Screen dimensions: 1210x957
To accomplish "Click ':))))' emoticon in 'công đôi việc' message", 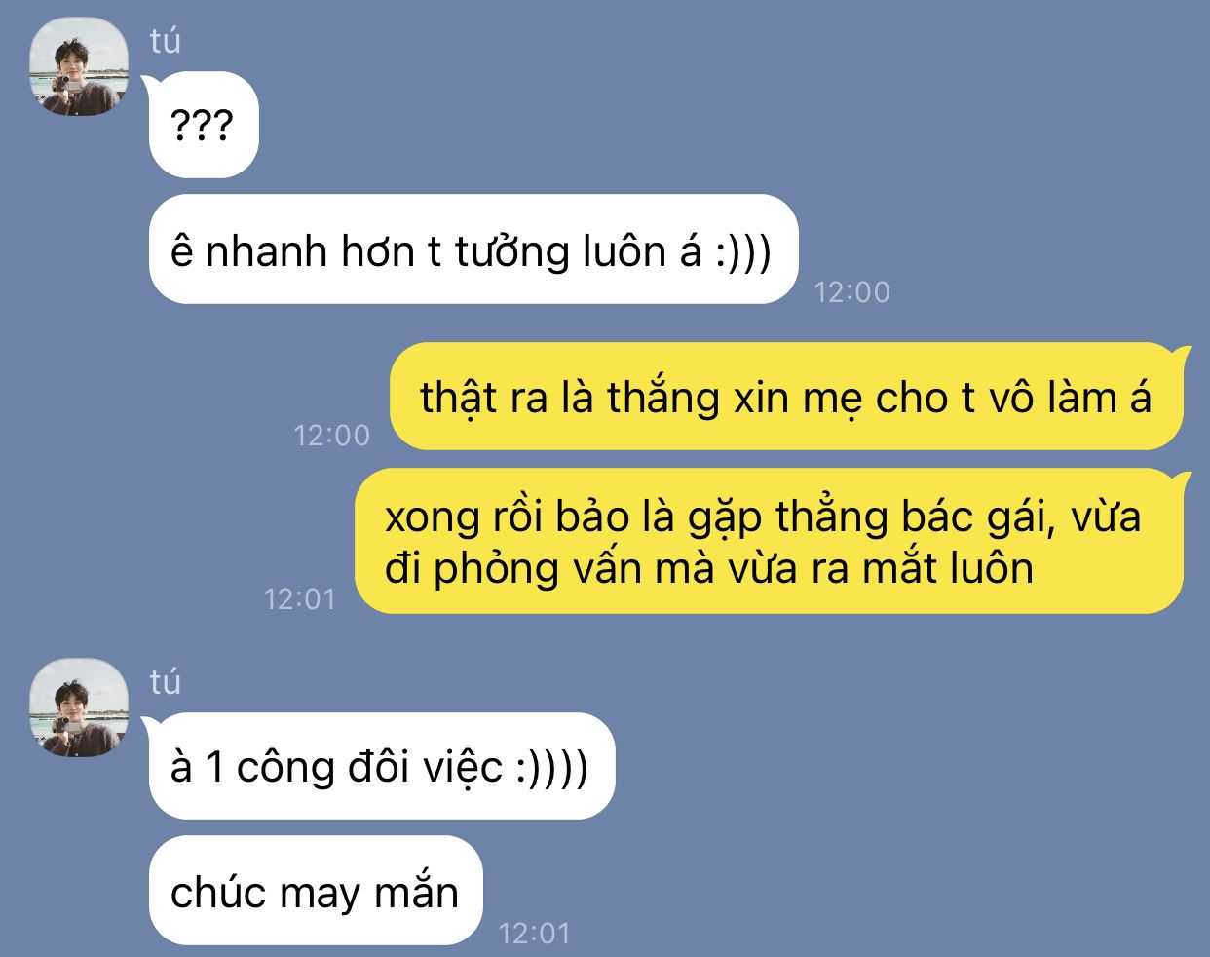I will click(552, 768).
